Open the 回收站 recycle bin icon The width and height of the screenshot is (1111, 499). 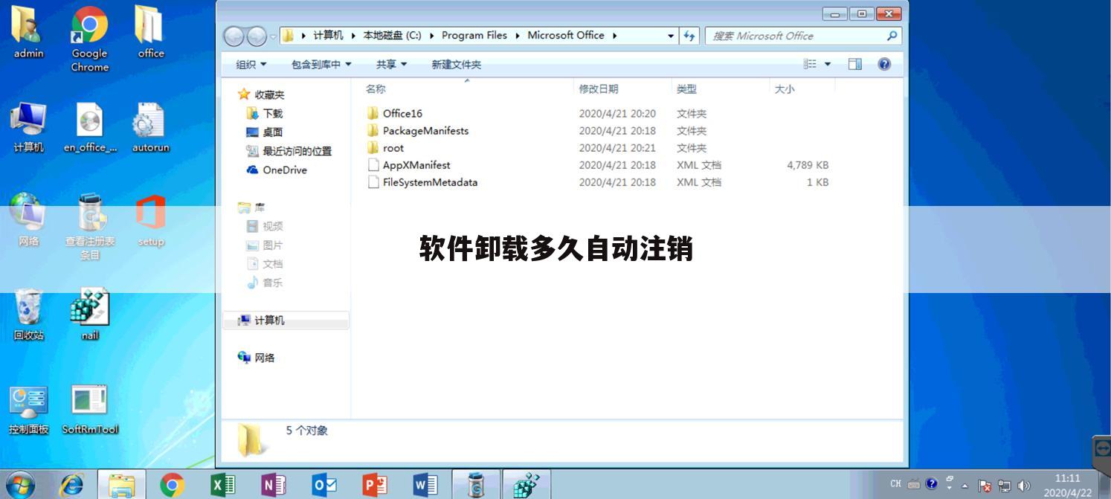click(x=28, y=315)
